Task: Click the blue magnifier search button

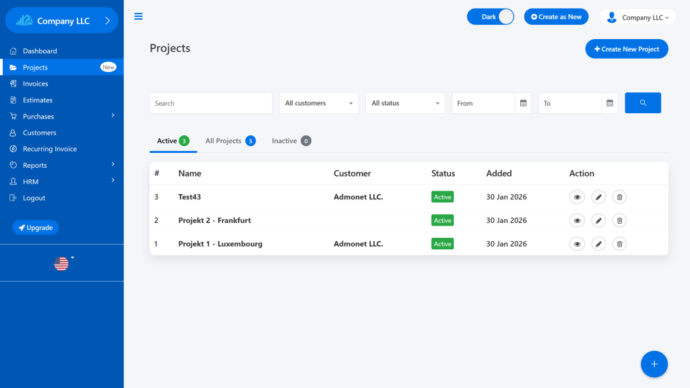Action: (x=642, y=103)
